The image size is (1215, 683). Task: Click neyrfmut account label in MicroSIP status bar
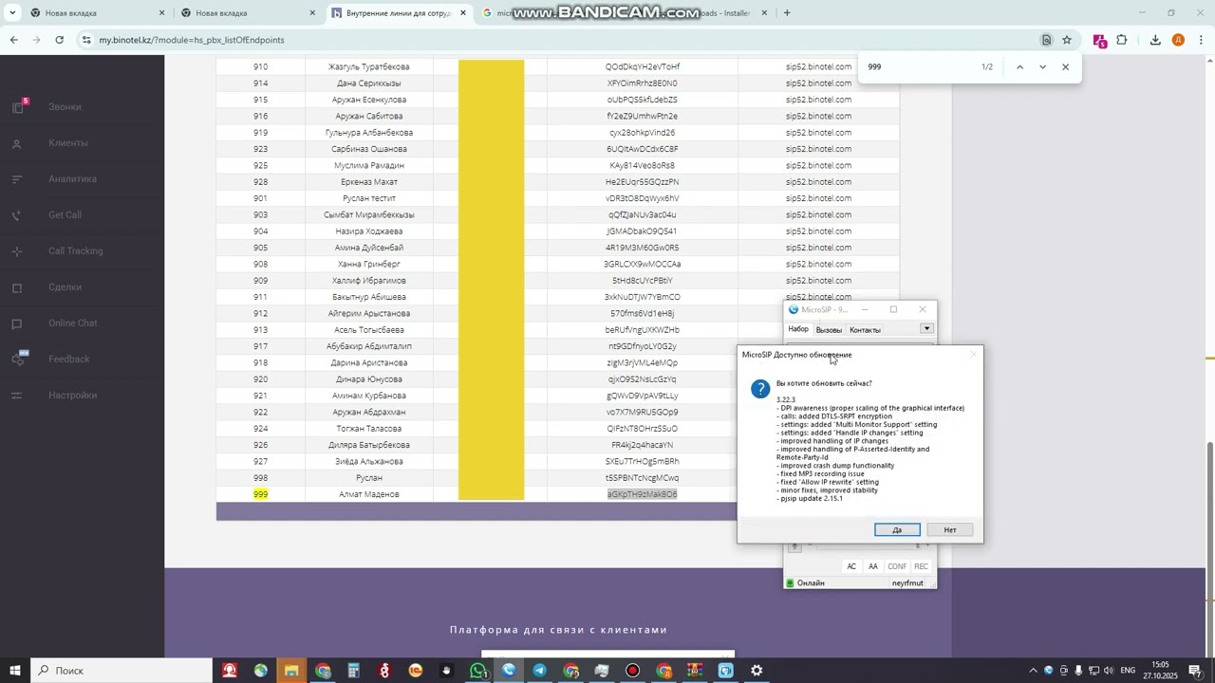pyautogui.click(x=907, y=582)
